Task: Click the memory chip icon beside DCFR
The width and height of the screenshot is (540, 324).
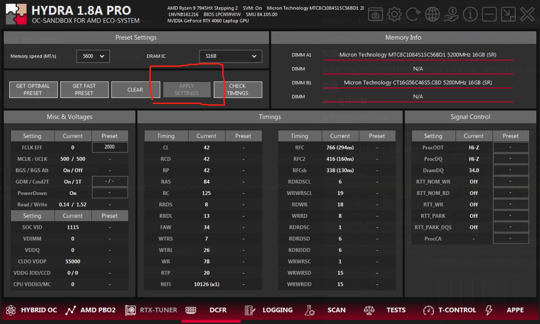Action: 191,310
